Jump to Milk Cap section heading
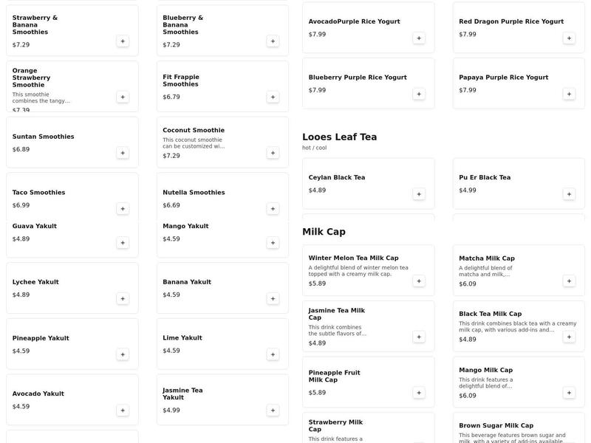This screenshot has height=443, width=591. (x=324, y=232)
